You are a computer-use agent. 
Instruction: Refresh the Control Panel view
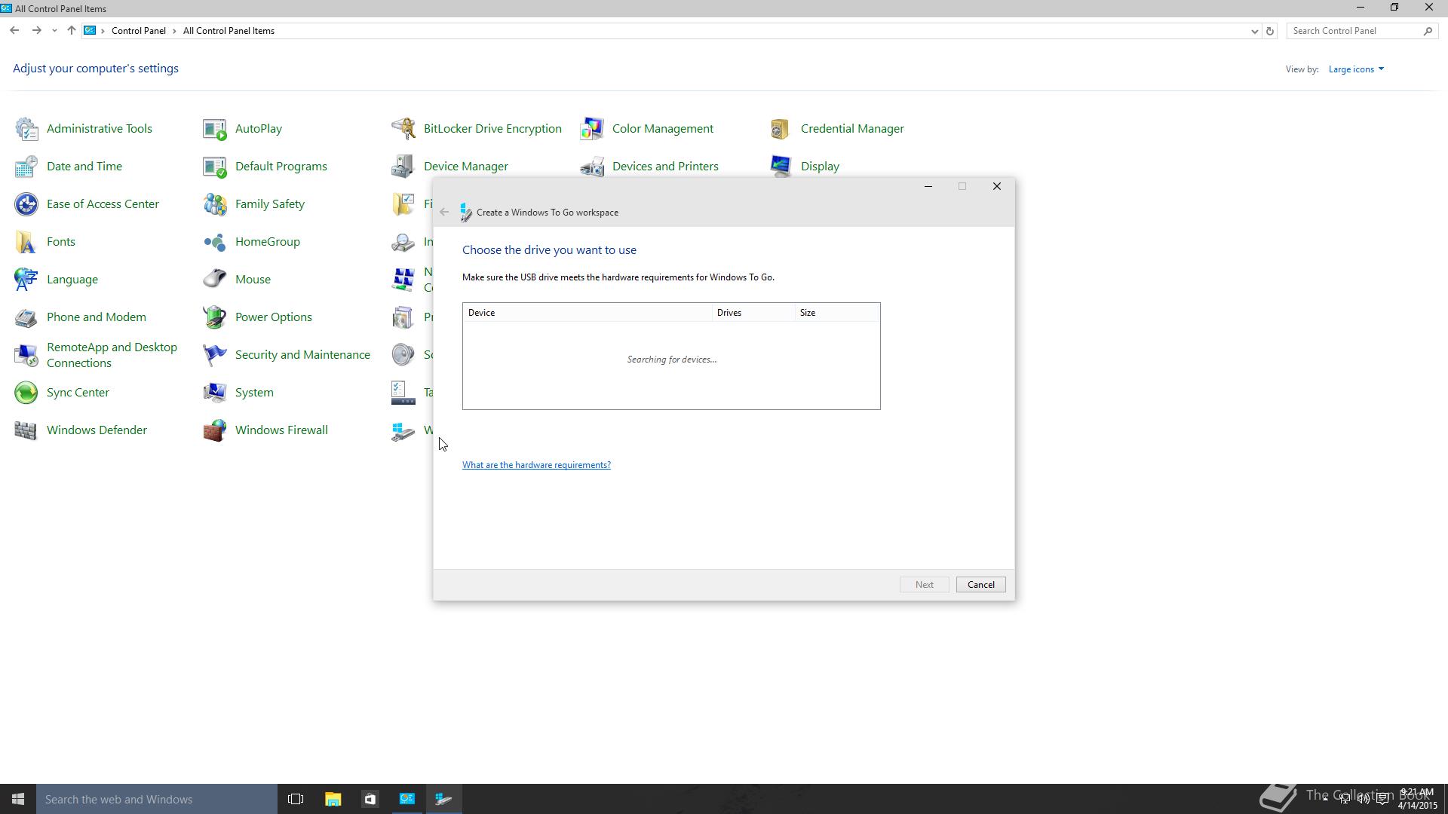click(1270, 31)
